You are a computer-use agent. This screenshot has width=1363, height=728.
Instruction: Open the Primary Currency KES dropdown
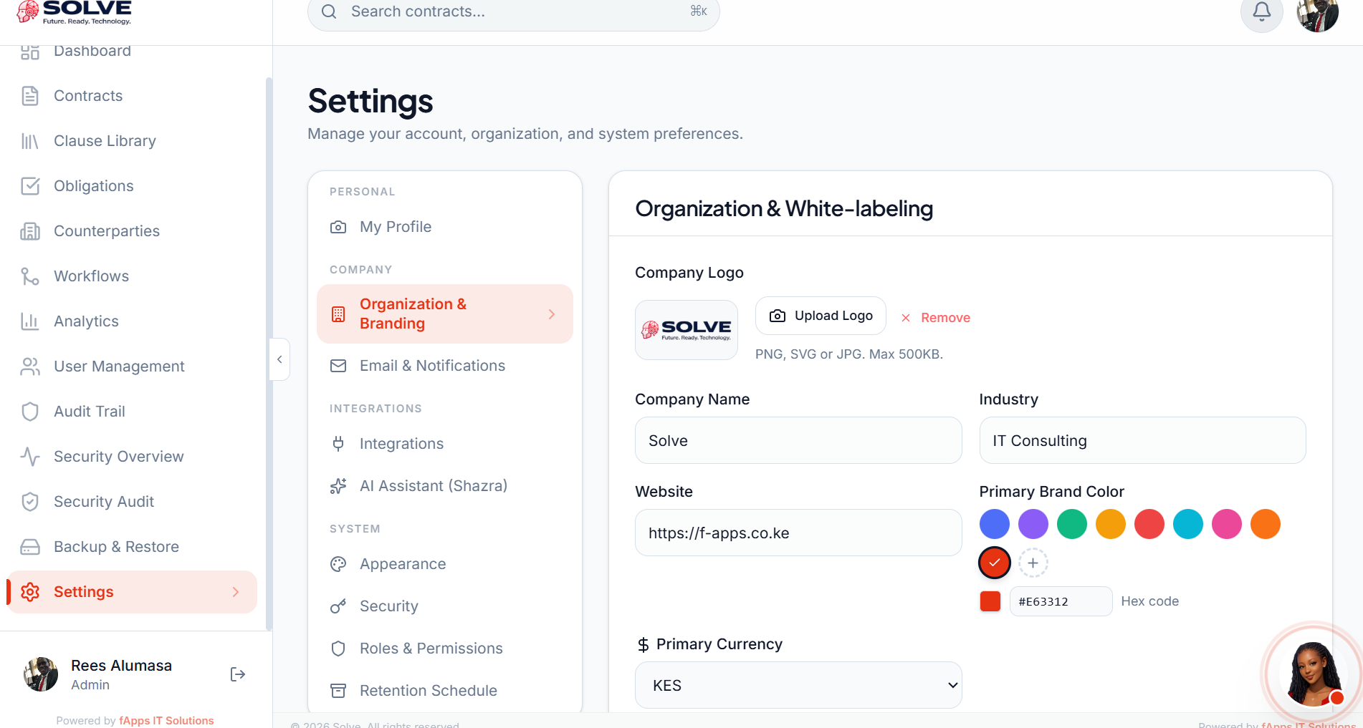[x=798, y=686]
